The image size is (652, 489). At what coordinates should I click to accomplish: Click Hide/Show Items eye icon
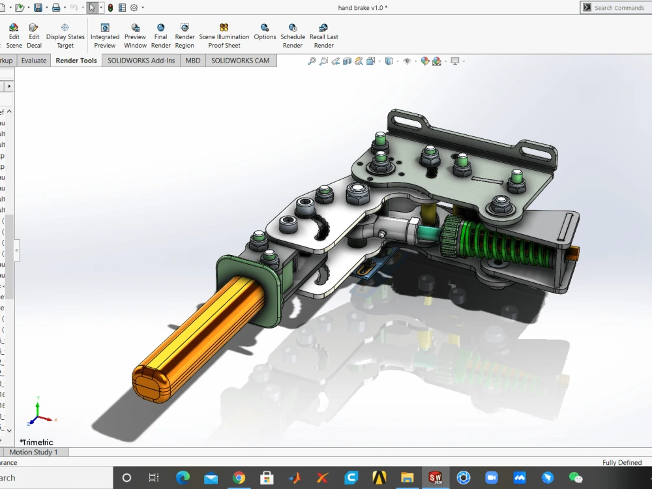click(407, 61)
